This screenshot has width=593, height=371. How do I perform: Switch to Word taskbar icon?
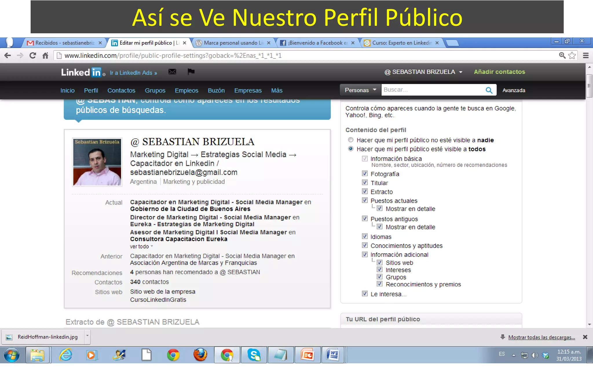333,355
